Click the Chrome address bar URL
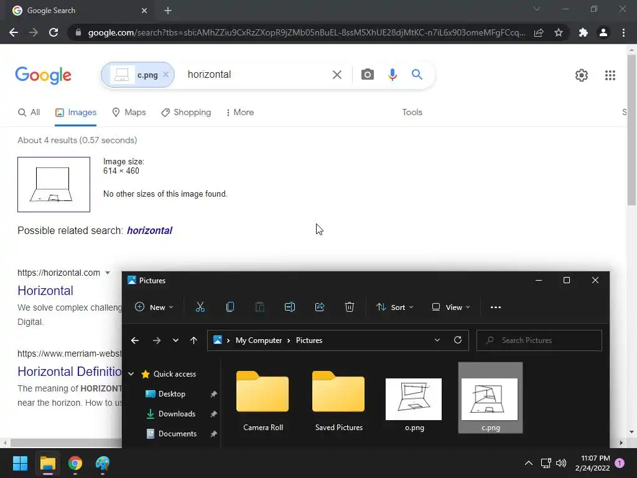 [307, 32]
